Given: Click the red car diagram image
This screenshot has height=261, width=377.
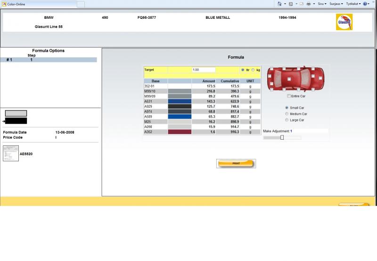Looking at the screenshot, I should click(295, 79).
